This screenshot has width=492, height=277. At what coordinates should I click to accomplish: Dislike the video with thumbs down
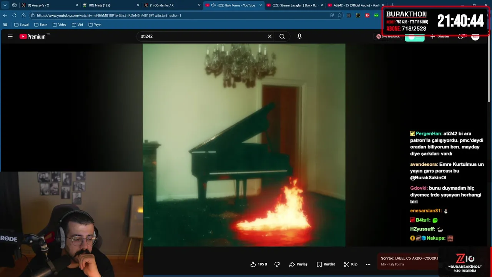(277, 264)
